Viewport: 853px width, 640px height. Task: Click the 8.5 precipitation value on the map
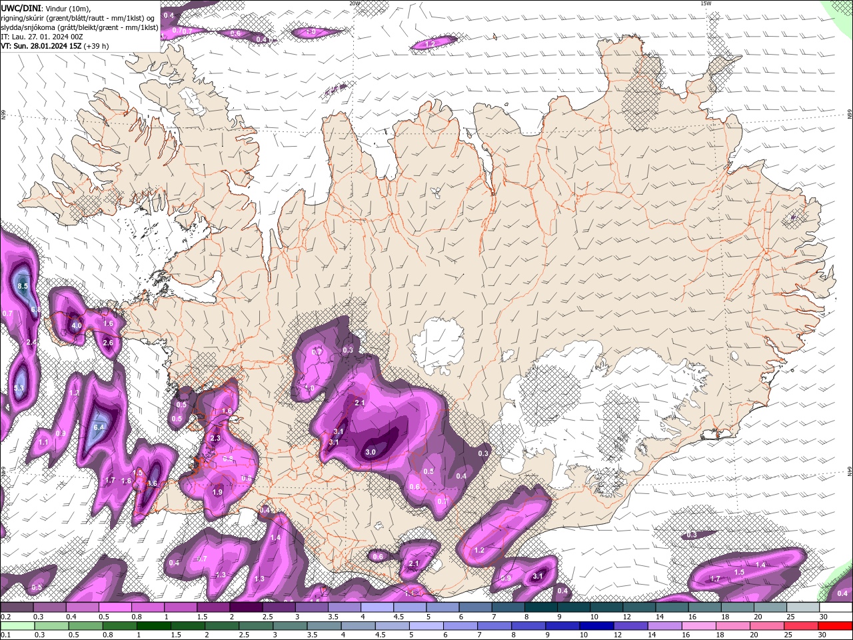pyautogui.click(x=23, y=286)
